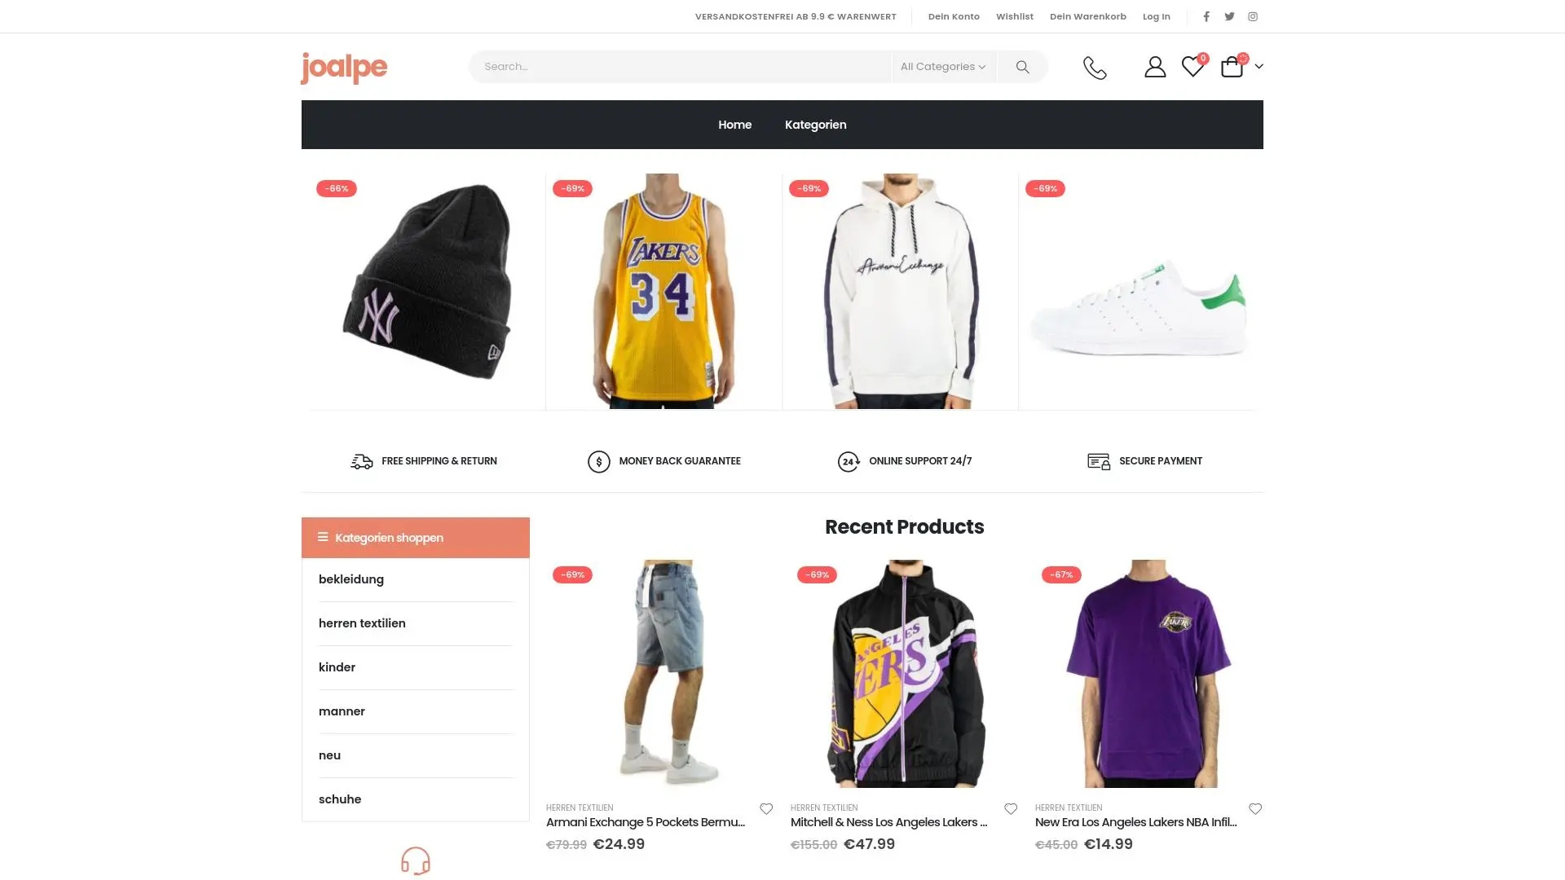Screen dimensions: 1565x880
Task: Toggle wishlist heart for Armani Exchange Bermuda
Action: (x=766, y=808)
